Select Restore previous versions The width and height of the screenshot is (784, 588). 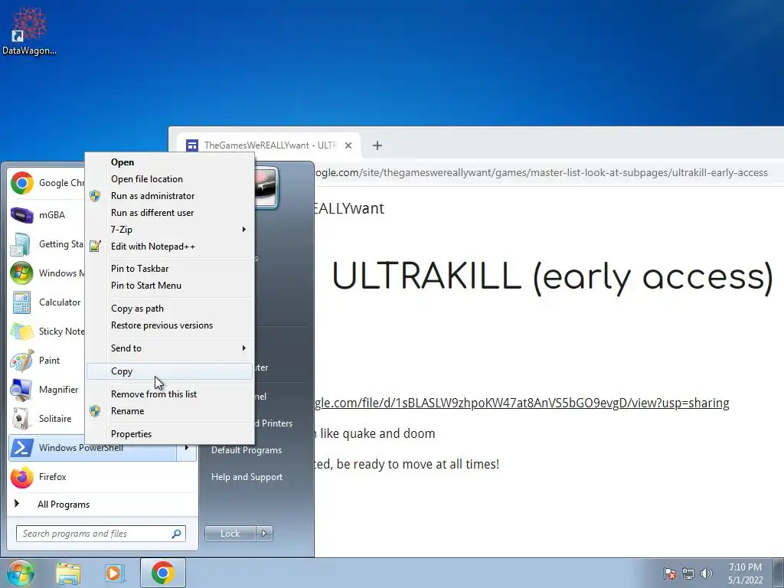[170, 325]
